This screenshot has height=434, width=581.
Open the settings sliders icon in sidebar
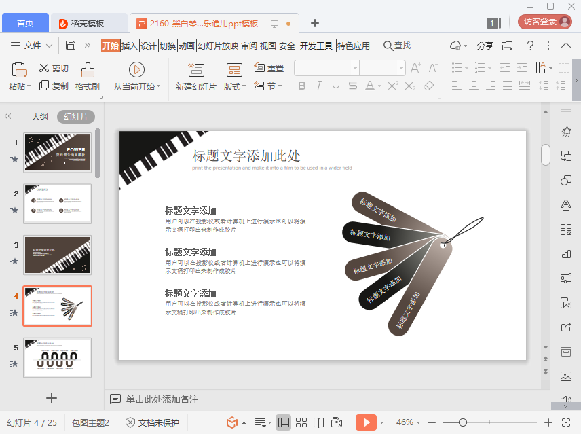point(566,278)
